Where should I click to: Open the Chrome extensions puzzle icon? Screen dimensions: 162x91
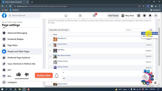[x=152, y=6]
